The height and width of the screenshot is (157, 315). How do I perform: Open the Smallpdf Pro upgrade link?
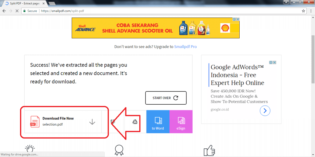[185, 46]
